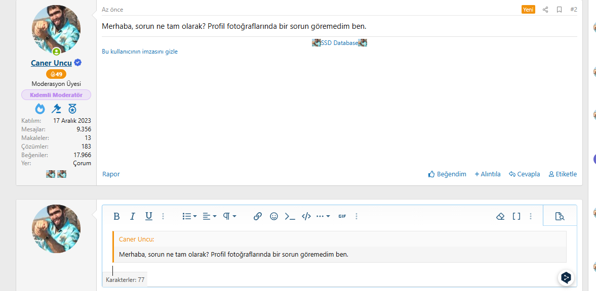Like the post with Beğendim
Image resolution: width=596 pixels, height=291 pixels.
[x=447, y=174]
